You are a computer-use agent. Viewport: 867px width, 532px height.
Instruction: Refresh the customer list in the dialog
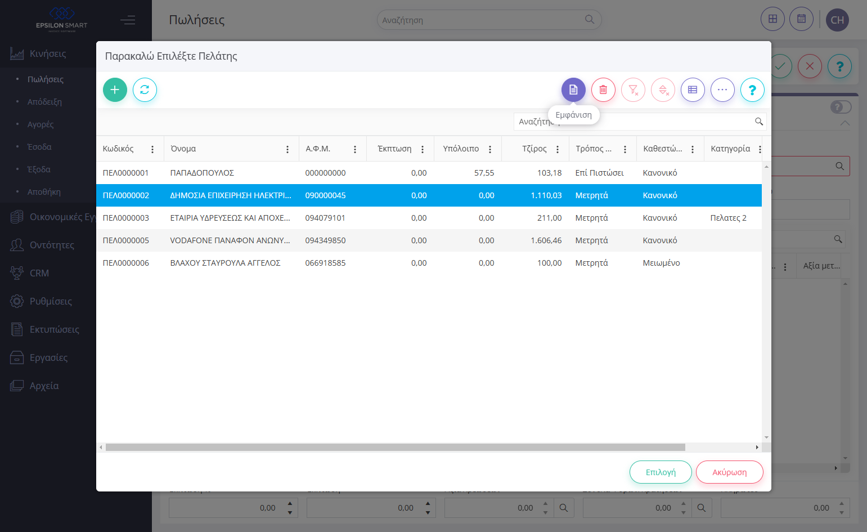pos(145,90)
